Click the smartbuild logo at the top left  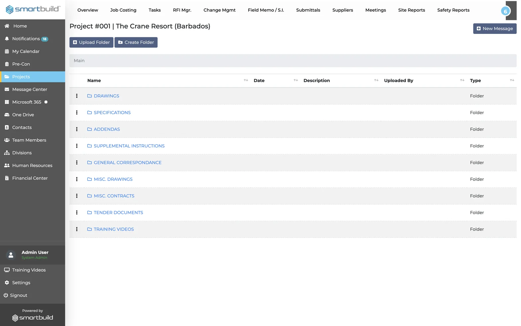coord(33,9)
